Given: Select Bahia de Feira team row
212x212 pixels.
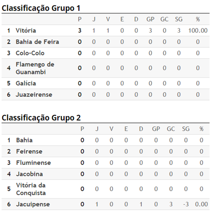Looking at the screenshot, I should 105,42.
